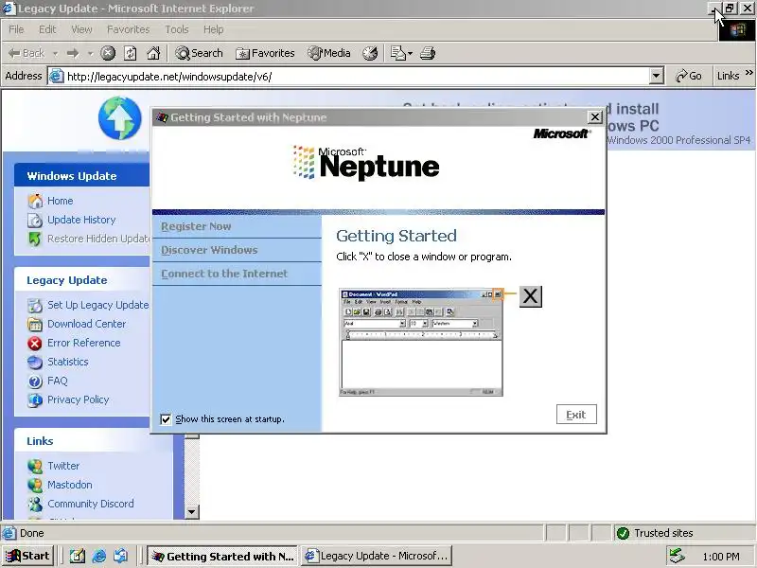Open the Statistics link

(68, 362)
